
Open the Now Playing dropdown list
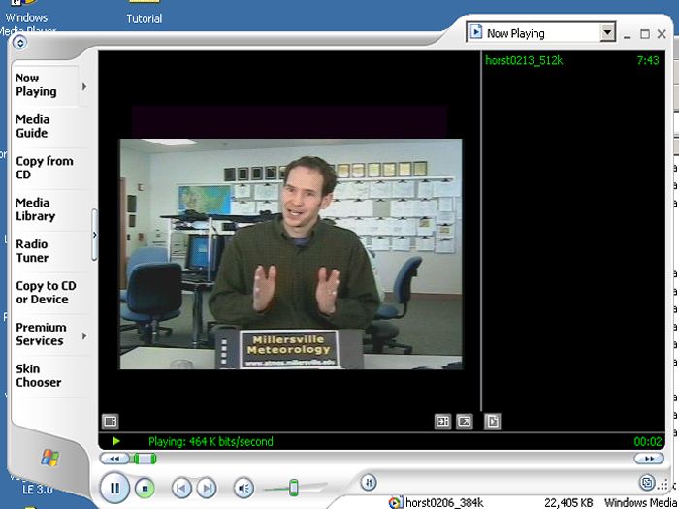tap(607, 32)
